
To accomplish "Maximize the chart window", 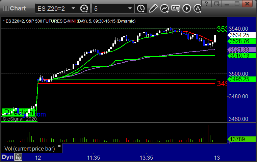I will (x=237, y=4).
